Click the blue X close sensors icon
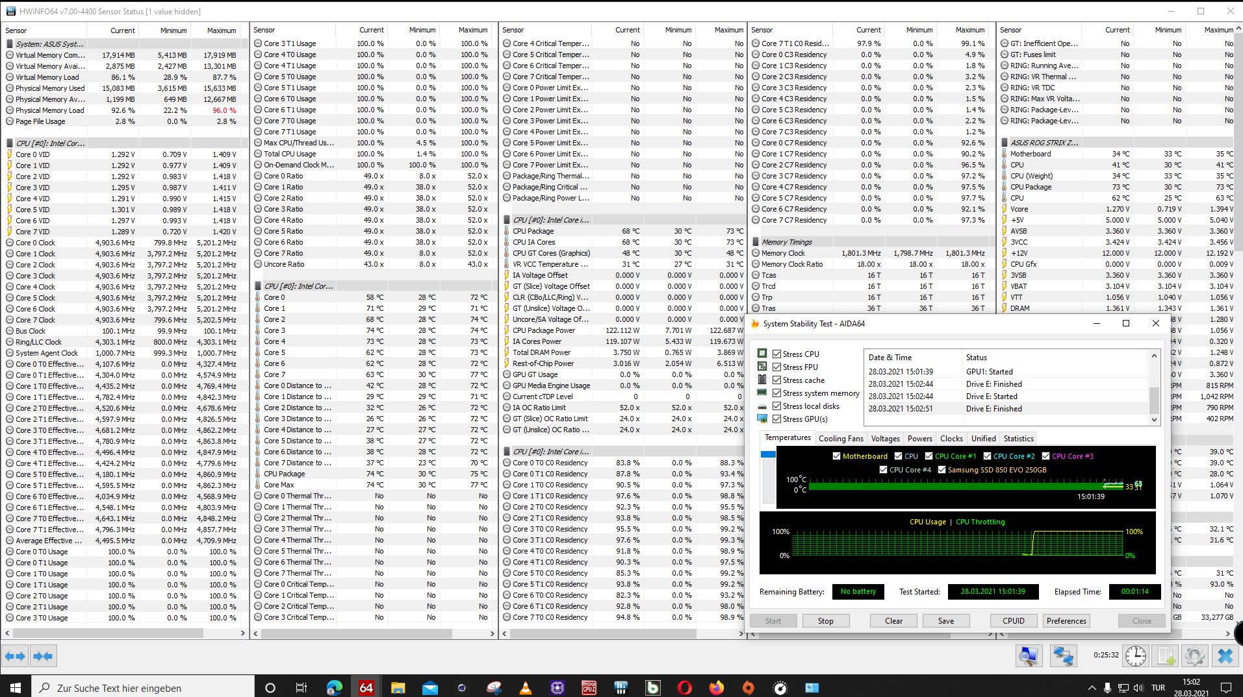The width and height of the screenshot is (1243, 697). coord(1225,656)
